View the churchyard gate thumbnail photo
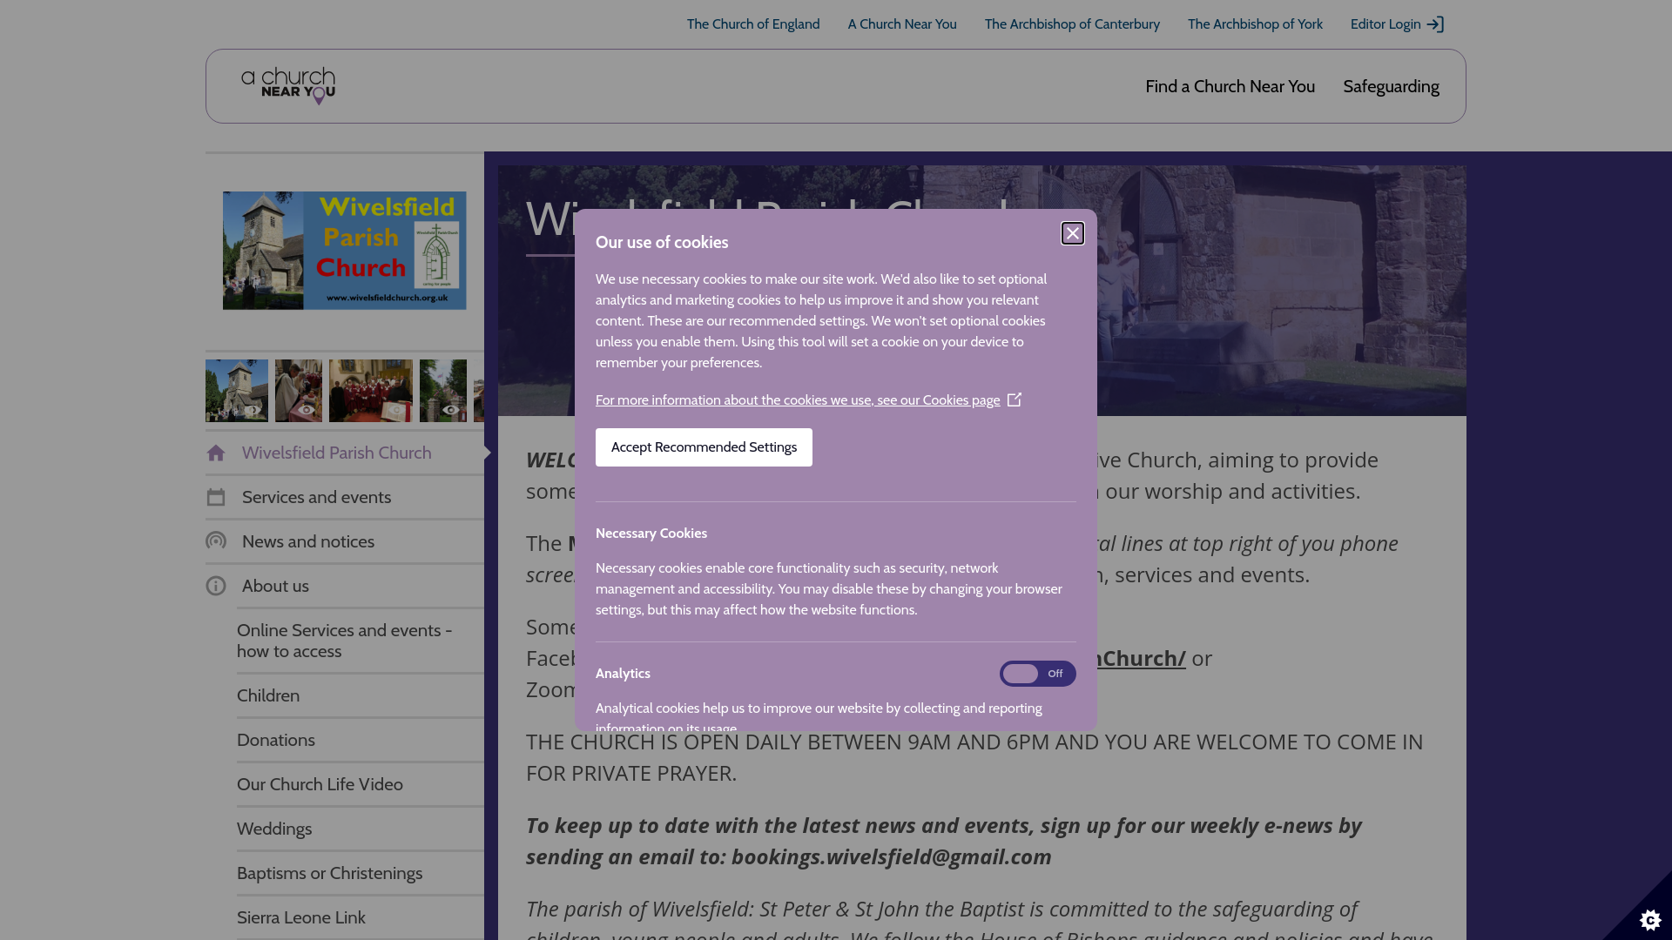This screenshot has width=1672, height=940. [443, 391]
